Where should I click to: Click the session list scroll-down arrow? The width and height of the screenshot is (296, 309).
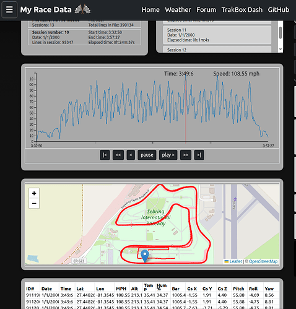tap(281, 50)
